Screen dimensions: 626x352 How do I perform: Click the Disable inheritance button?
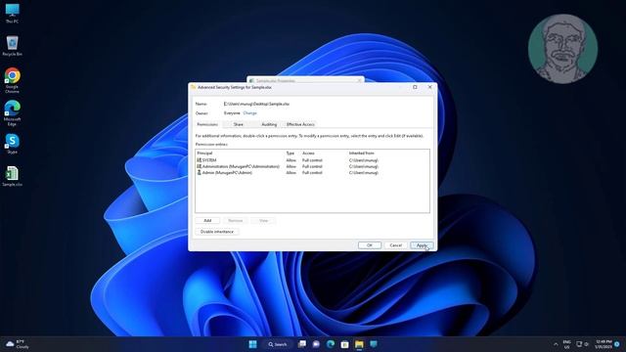pos(217,232)
